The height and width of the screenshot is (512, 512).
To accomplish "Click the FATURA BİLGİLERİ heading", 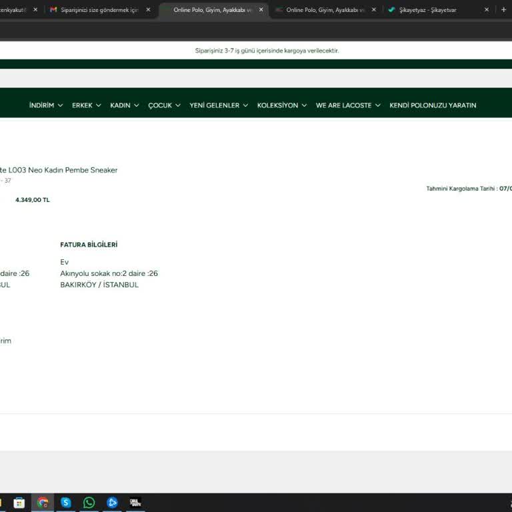I will tap(89, 245).
